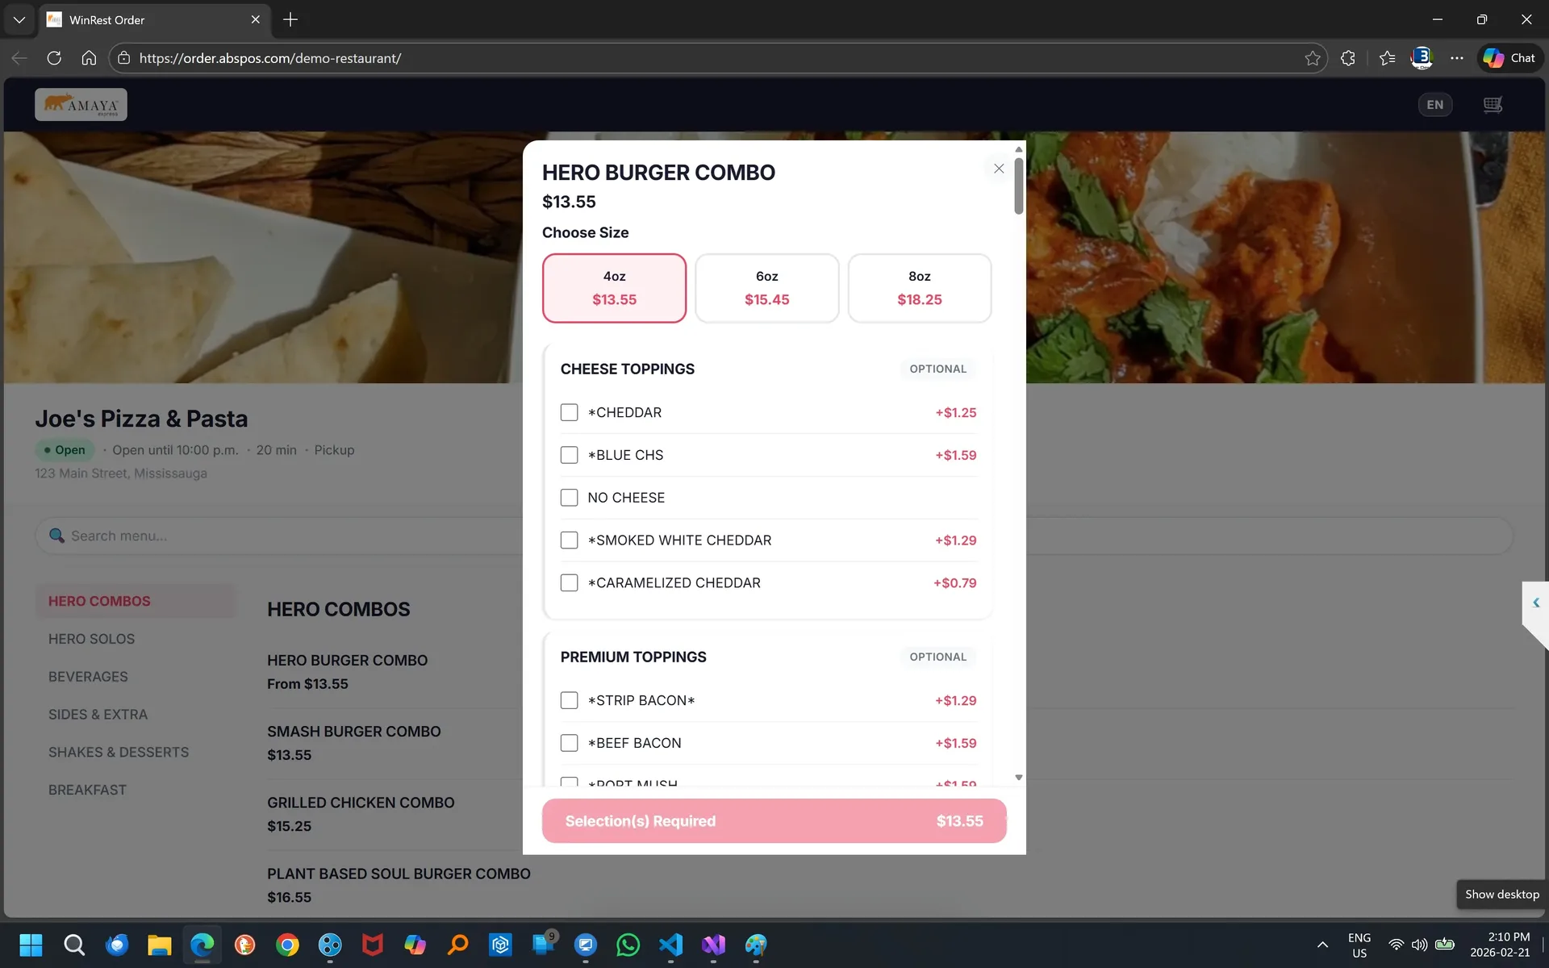Switch language with EN button
The image size is (1549, 968).
1434,105
